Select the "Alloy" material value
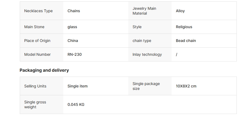Image resolution: width=249 pixels, height=121 pixels. pos(180,11)
